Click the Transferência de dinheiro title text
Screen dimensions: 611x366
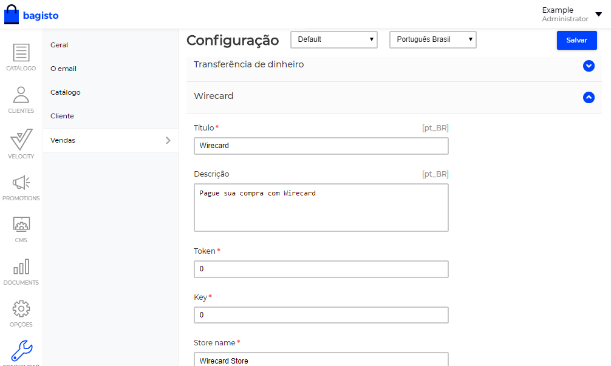click(x=248, y=64)
